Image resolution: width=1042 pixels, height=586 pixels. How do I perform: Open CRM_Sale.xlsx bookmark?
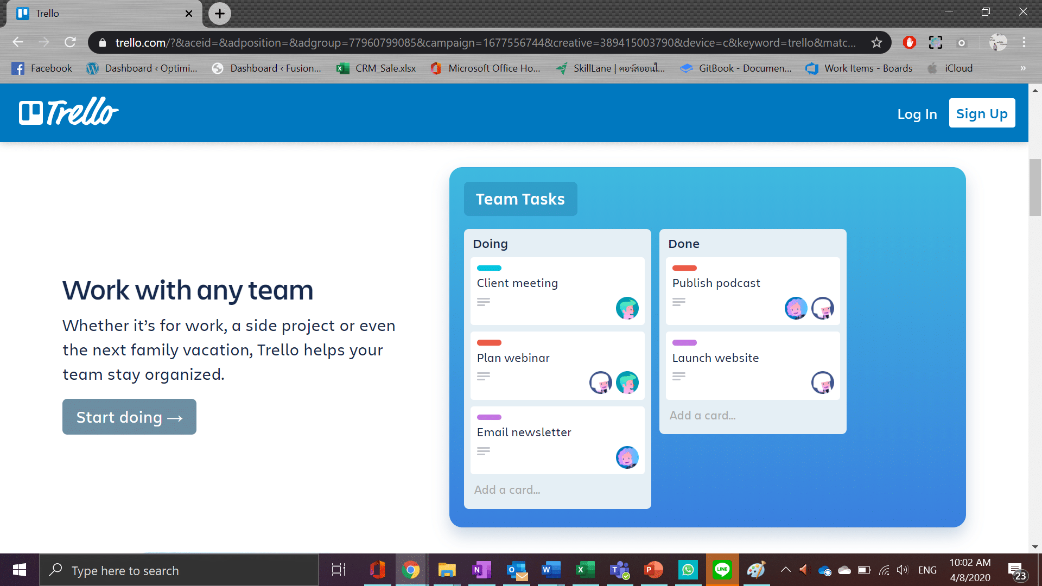click(377, 68)
